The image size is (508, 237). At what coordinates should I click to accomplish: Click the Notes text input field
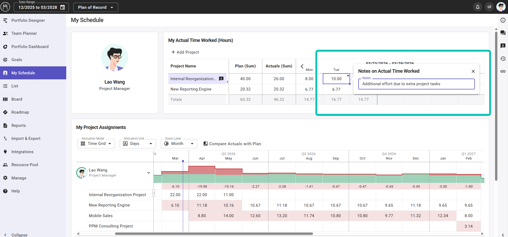(416, 84)
